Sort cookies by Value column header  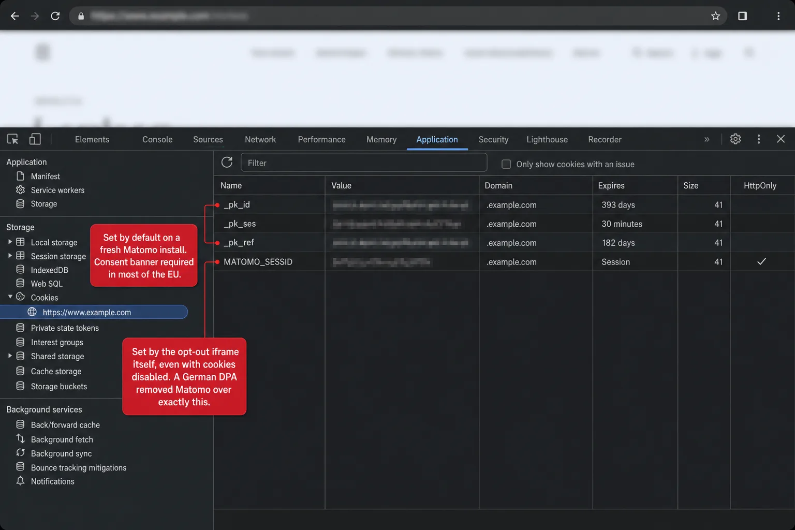pyautogui.click(x=402, y=185)
